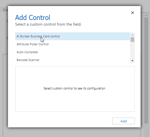Pick the Auto-Complete control

(x=73, y=52)
